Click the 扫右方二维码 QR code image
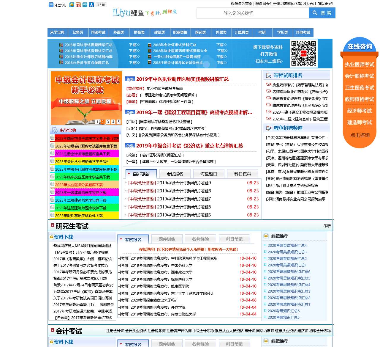 [x=303, y=54]
